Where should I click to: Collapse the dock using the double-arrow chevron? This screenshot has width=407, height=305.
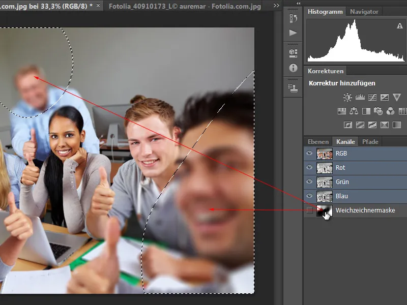pyautogui.click(x=298, y=4)
